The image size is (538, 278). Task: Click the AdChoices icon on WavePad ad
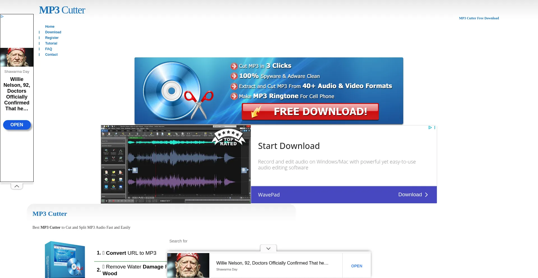pos(430,127)
